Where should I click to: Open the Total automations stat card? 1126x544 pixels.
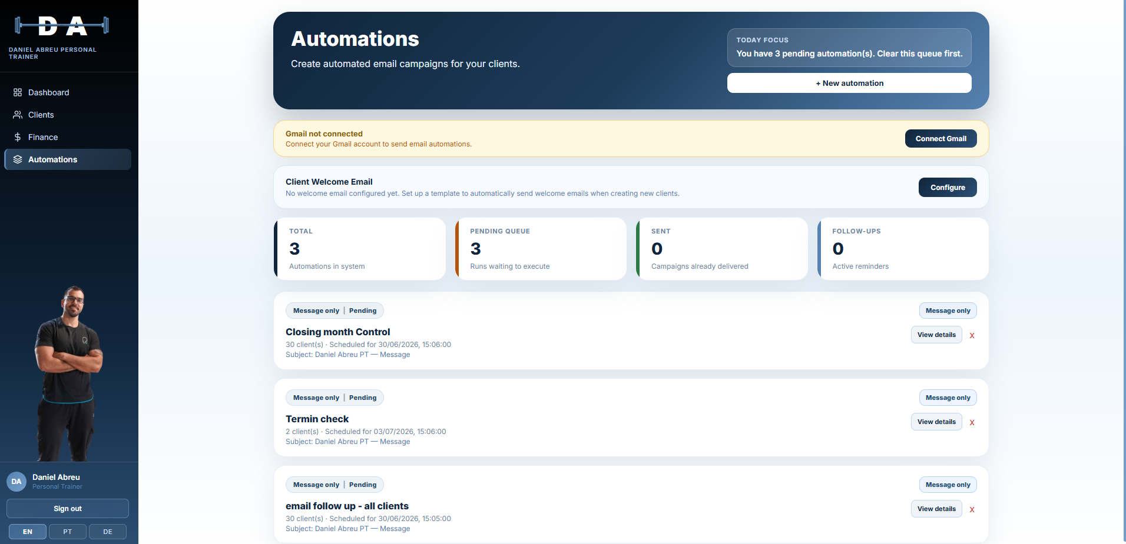(360, 249)
